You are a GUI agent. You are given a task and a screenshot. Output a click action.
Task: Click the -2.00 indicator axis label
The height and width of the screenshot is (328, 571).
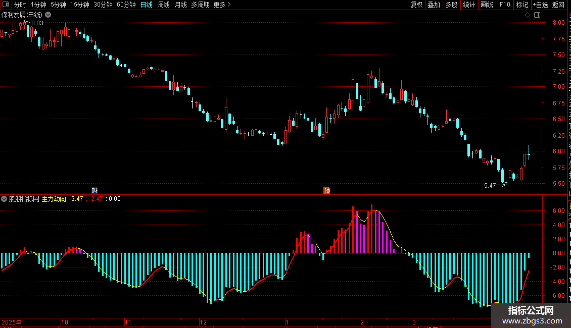click(557, 267)
